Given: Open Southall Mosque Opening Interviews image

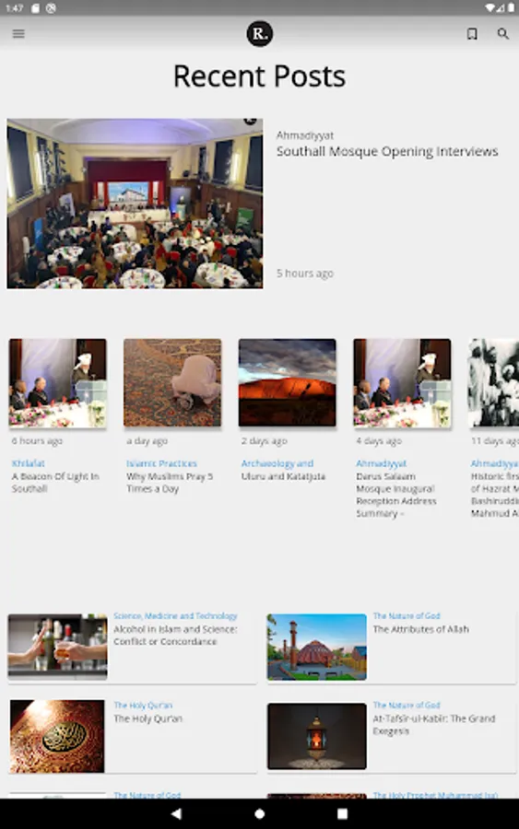Looking at the screenshot, I should [x=135, y=204].
